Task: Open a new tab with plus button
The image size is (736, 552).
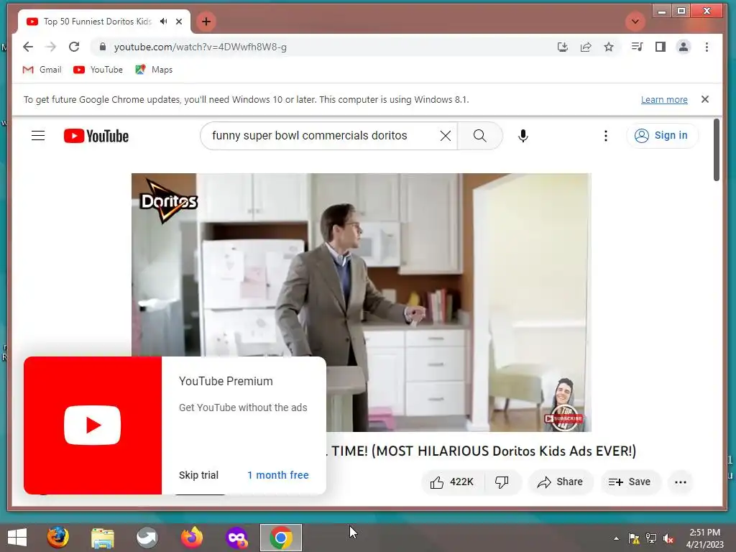Action: coord(206,22)
